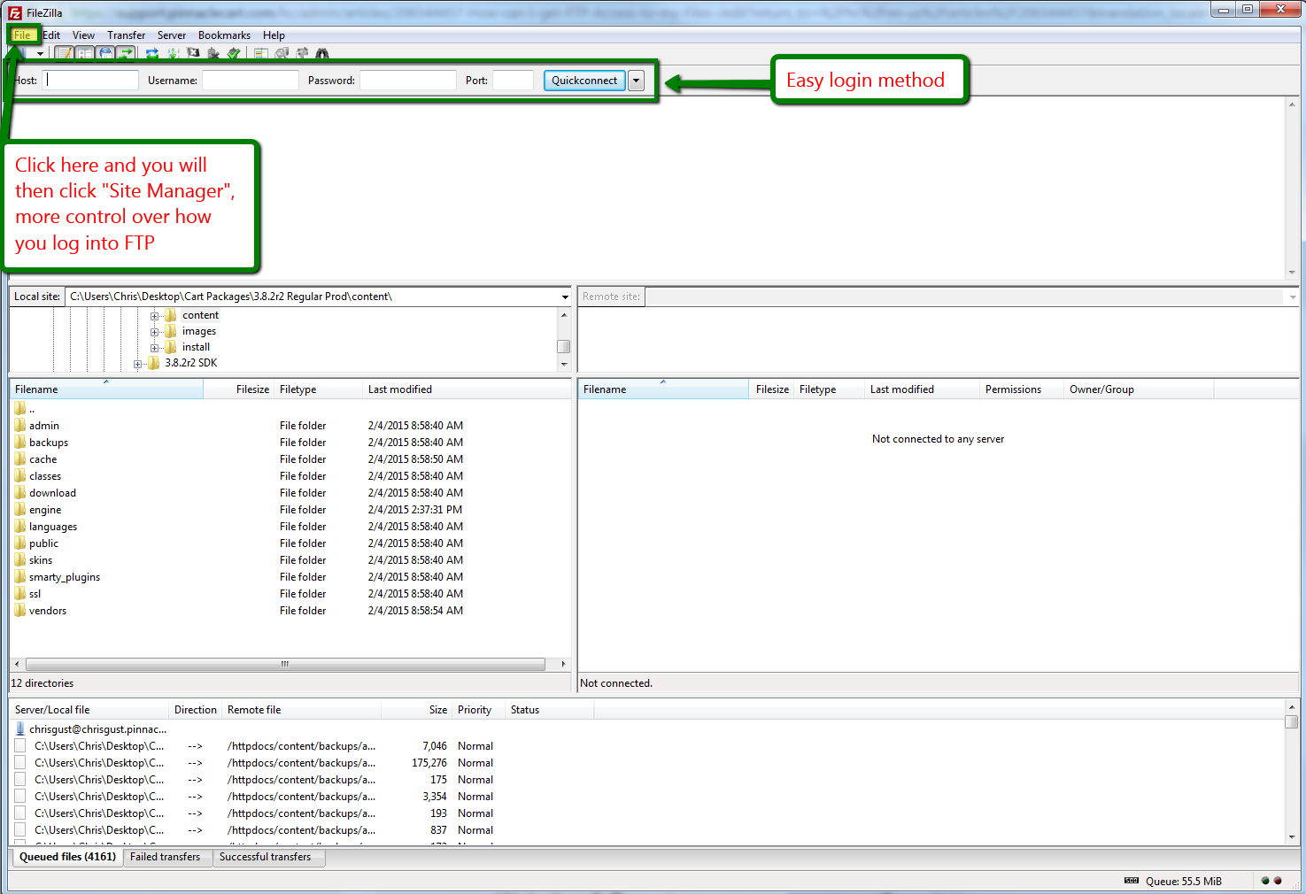Image resolution: width=1306 pixels, height=894 pixels.
Task: Select the smarty_plugins folder in local list
Action: click(x=64, y=577)
